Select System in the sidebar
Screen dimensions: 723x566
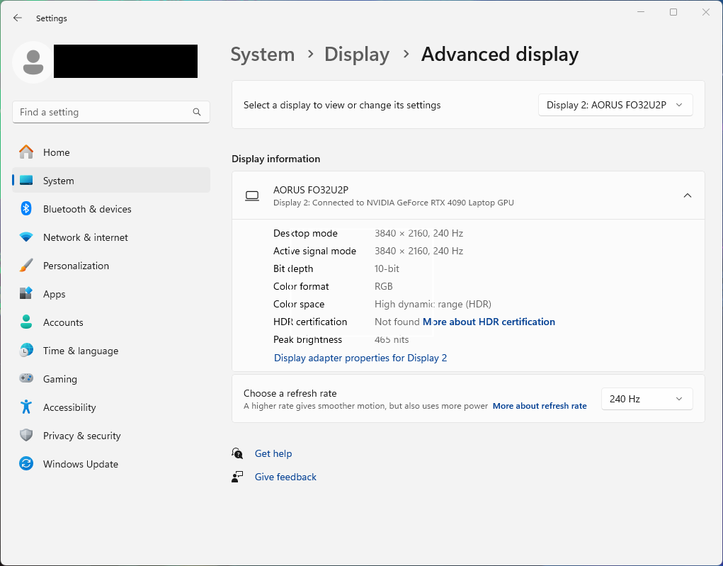pyautogui.click(x=111, y=181)
